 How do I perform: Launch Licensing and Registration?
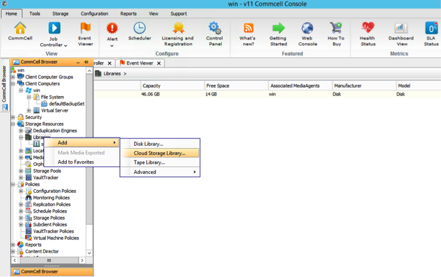click(x=178, y=28)
